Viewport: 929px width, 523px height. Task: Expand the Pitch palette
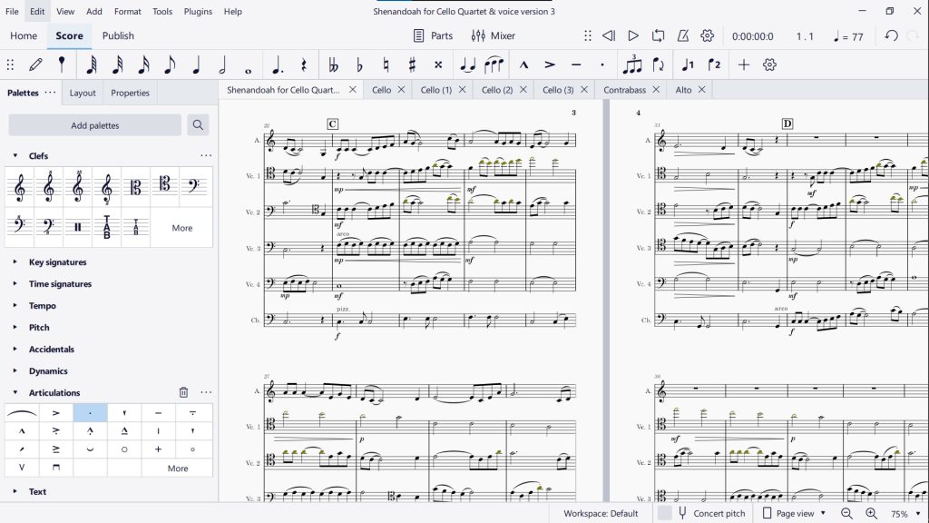pyautogui.click(x=15, y=327)
